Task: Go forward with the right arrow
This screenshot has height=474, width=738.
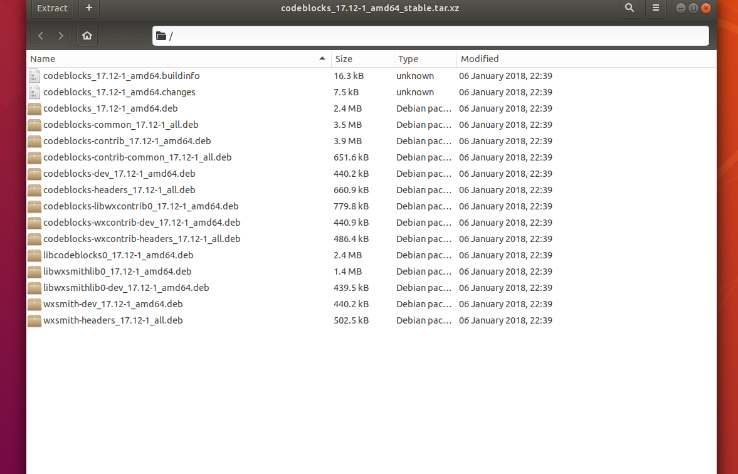Action: [x=61, y=36]
